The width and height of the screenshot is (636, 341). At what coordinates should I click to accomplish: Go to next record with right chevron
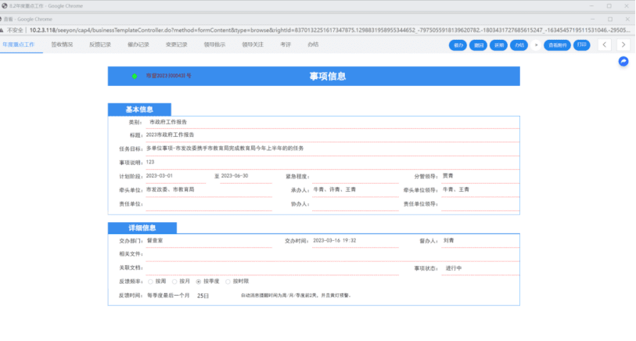pyautogui.click(x=623, y=45)
